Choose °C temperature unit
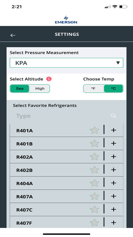 point(113,89)
